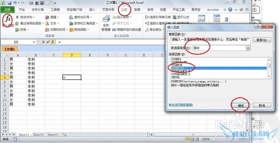Image resolution: width=280 pixels, height=143 pixels.
Task: Open Date & Time 日期和时间 functions
Action: tap(57, 30)
